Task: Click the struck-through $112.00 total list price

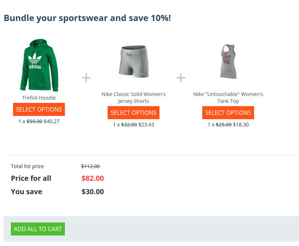Action: (x=90, y=166)
